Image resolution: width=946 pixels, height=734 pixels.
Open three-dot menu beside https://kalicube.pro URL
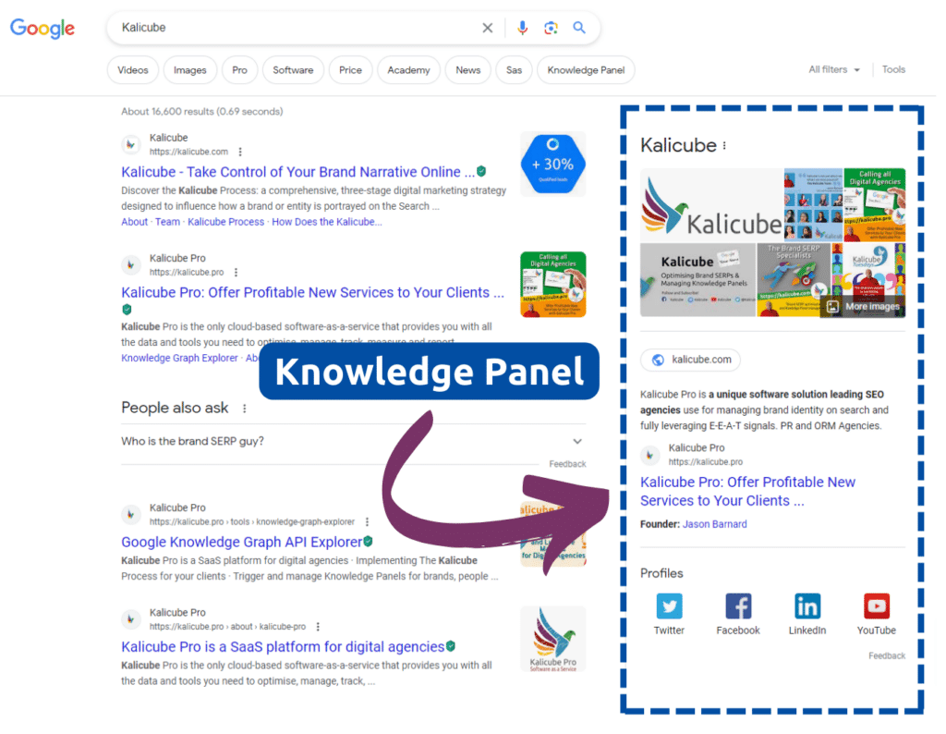click(x=236, y=272)
